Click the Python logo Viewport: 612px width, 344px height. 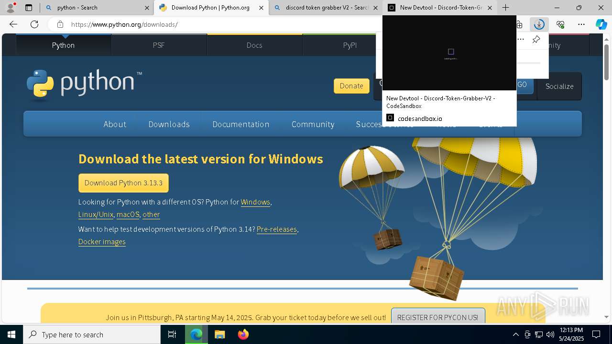pyautogui.click(x=84, y=85)
